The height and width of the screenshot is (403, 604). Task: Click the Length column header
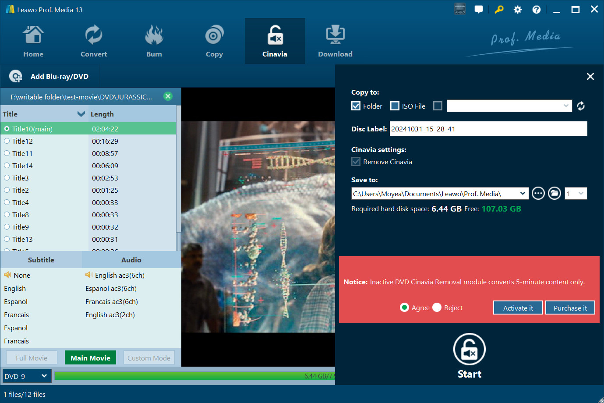[132, 114]
